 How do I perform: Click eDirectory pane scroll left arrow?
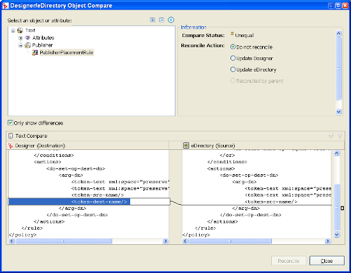[x=185, y=241]
